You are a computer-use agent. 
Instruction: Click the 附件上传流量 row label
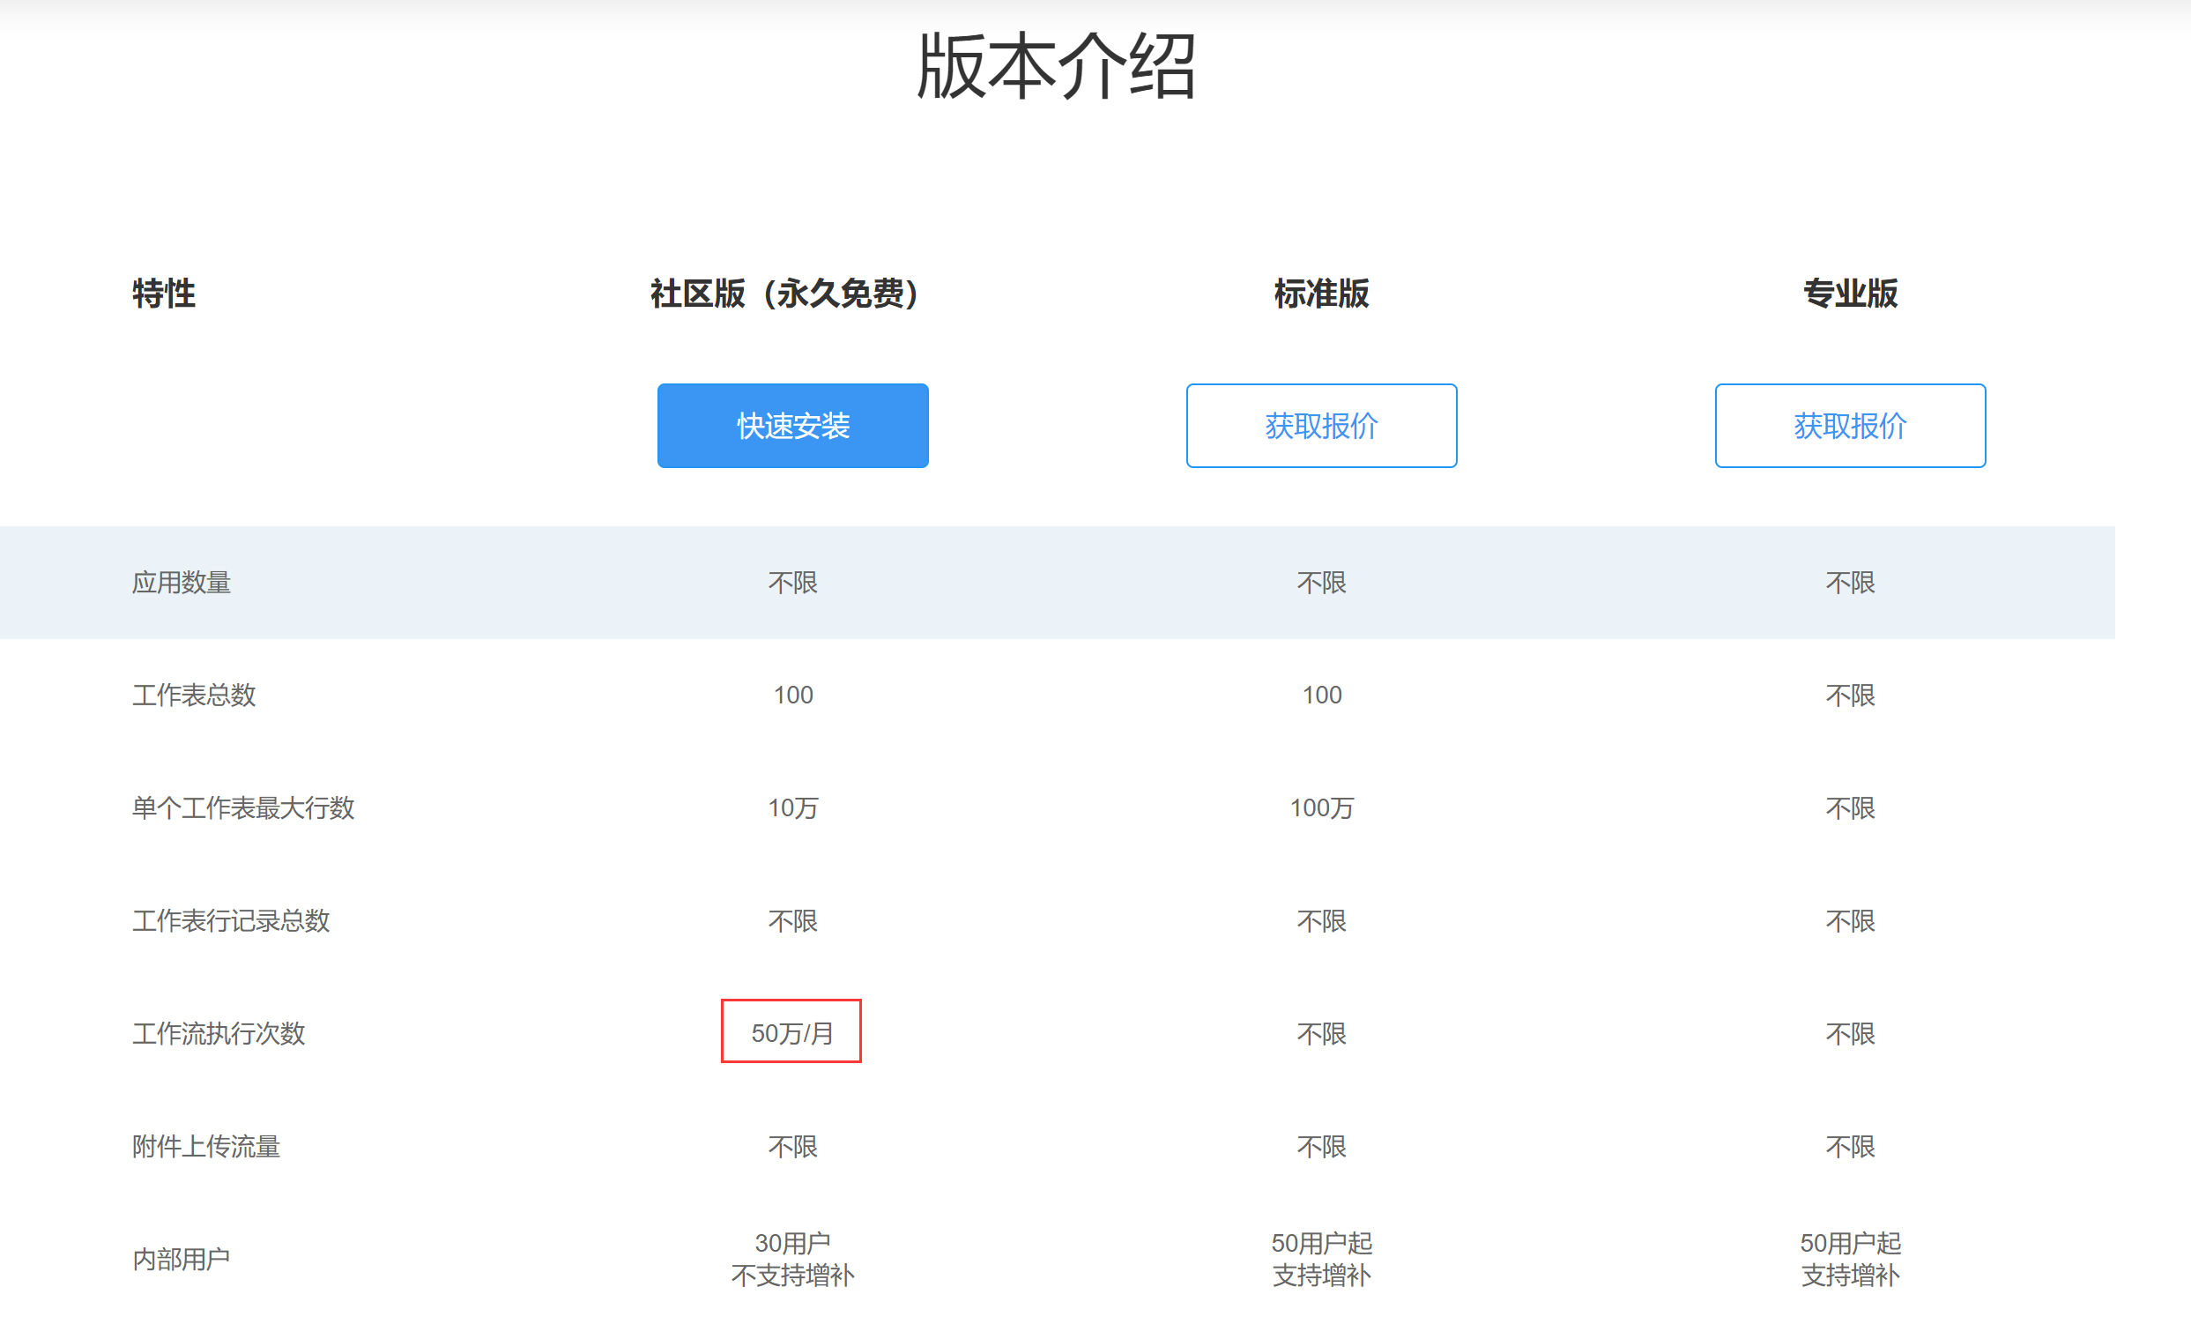click(x=206, y=1146)
